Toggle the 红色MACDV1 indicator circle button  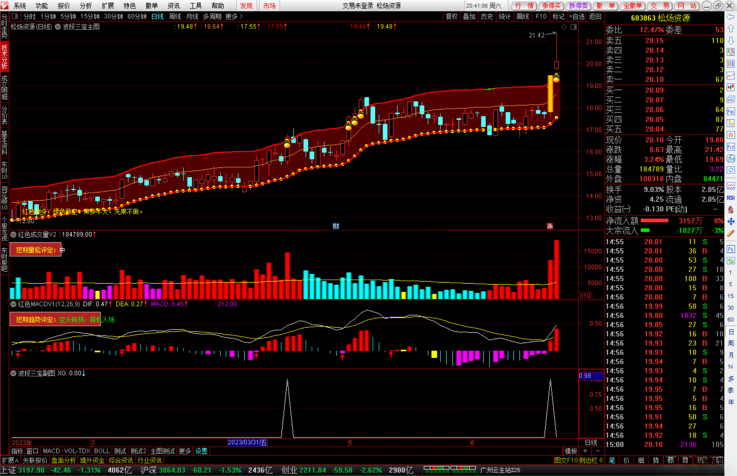[13, 304]
